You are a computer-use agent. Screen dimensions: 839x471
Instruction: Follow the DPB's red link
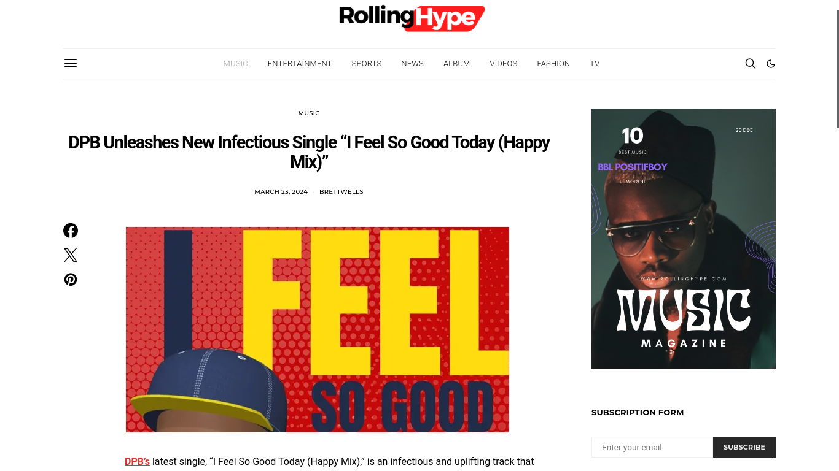tap(137, 461)
